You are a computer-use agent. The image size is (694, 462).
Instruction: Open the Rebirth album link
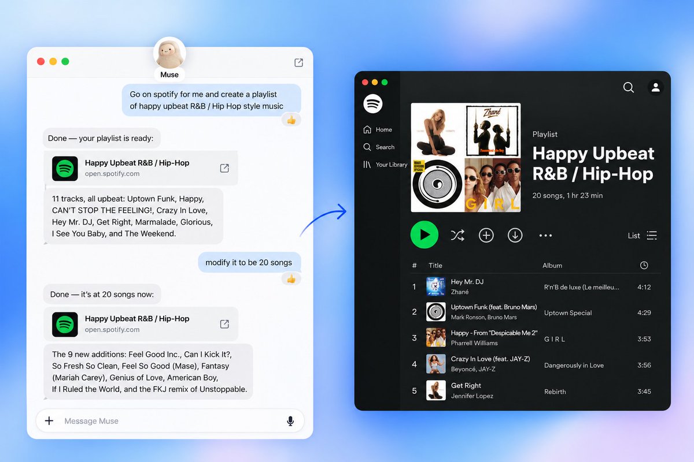(555, 392)
